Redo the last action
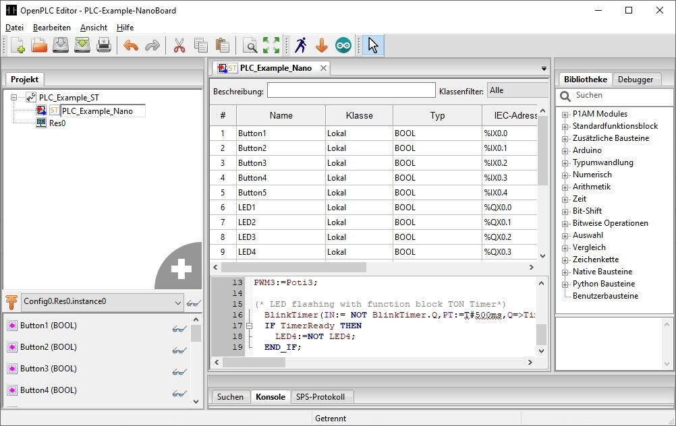 tap(152, 45)
